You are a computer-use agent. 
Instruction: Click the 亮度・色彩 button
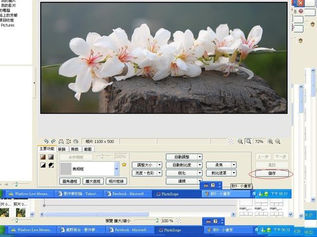[x=145, y=173]
